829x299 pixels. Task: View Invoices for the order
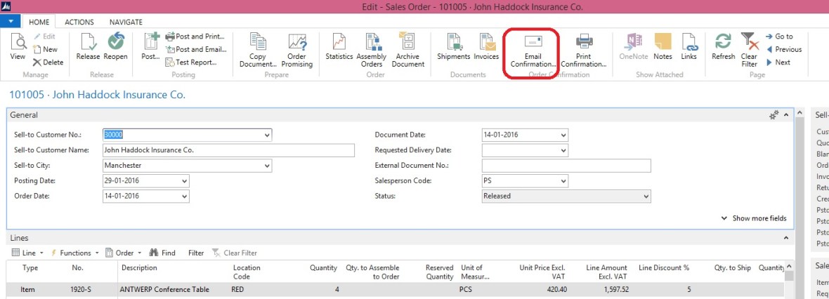click(x=485, y=47)
